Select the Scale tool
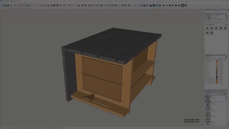Image resolution: width=229 pixels, height=129 pixels. [57, 5]
